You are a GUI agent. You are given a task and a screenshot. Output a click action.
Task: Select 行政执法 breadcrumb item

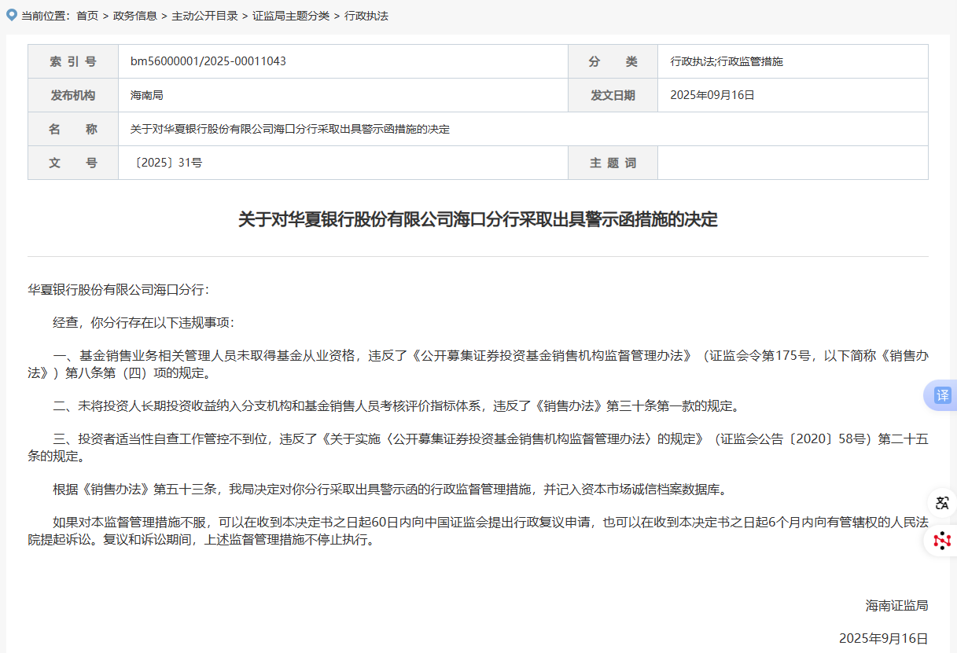point(366,16)
